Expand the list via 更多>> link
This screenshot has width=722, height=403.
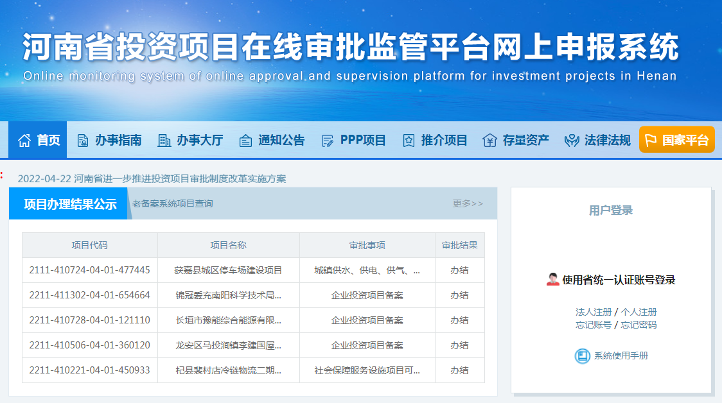click(468, 203)
